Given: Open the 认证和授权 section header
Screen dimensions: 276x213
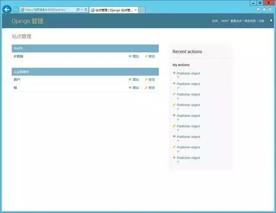Looking at the screenshot, I should point(21,72).
